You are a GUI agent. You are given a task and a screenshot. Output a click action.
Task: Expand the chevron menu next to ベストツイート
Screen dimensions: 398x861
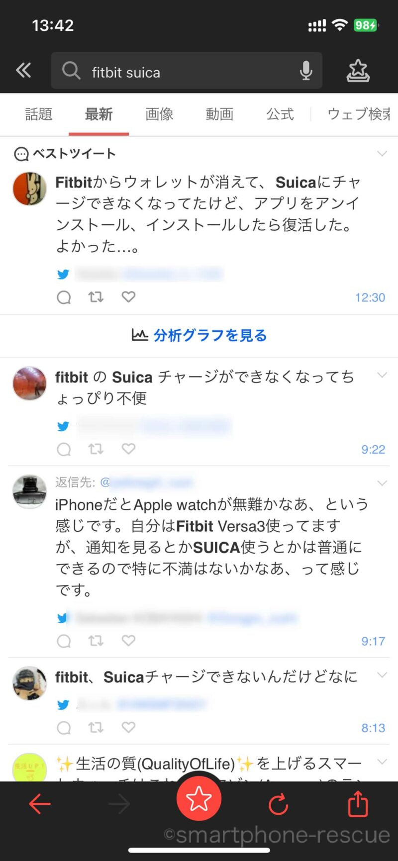point(382,153)
